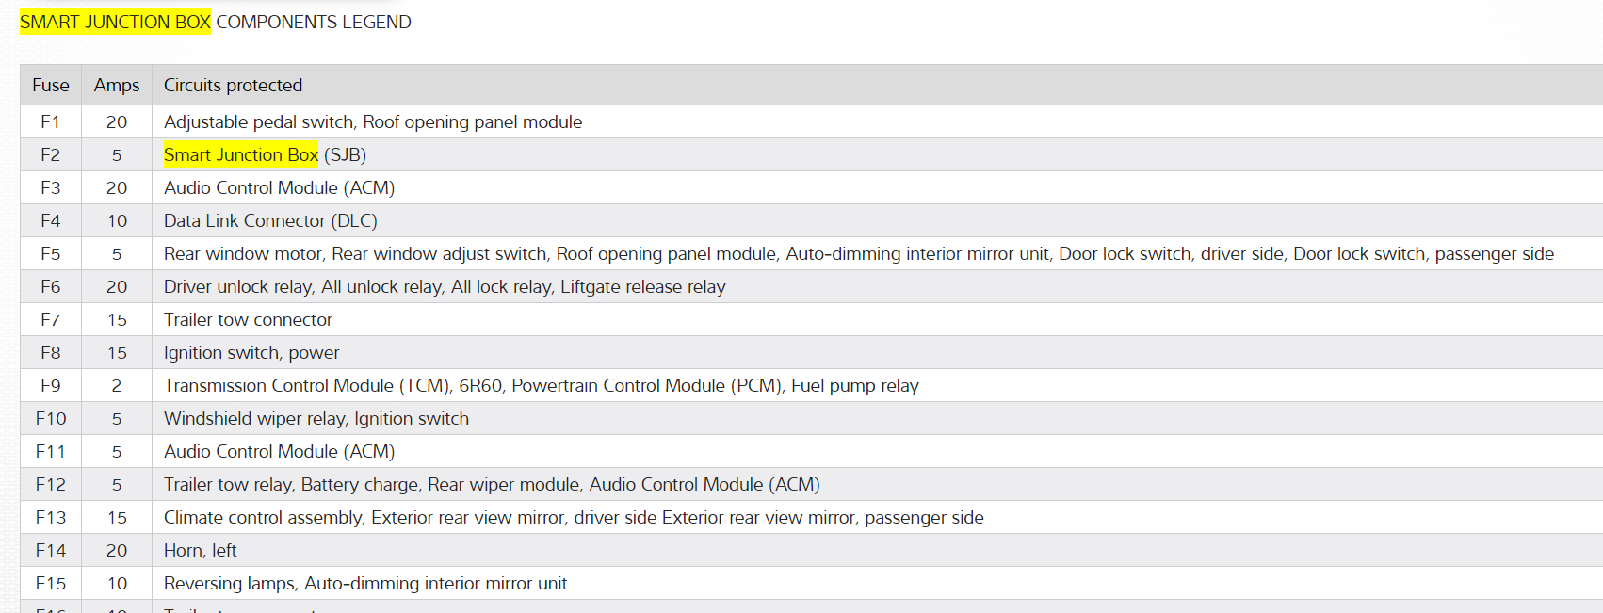This screenshot has width=1603, height=613.
Task: Click 'Adjustable pedal switch' row description
Action: 373,121
